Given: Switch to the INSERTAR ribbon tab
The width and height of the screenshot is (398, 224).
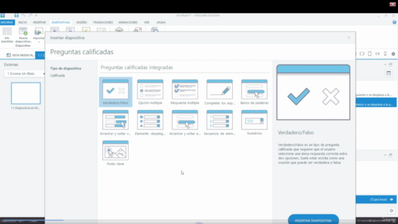Looking at the screenshot, I should 39,22.
